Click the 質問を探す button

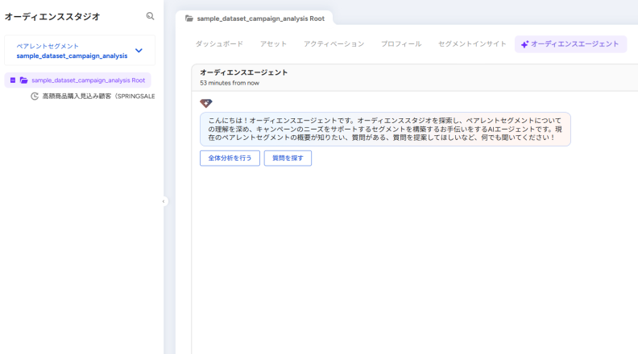[x=288, y=158]
